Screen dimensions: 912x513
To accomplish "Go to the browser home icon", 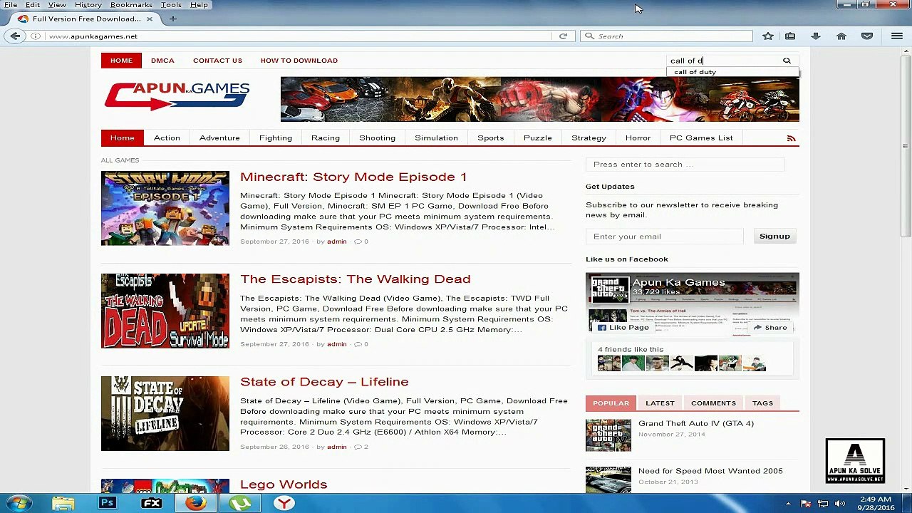I will coord(841,36).
